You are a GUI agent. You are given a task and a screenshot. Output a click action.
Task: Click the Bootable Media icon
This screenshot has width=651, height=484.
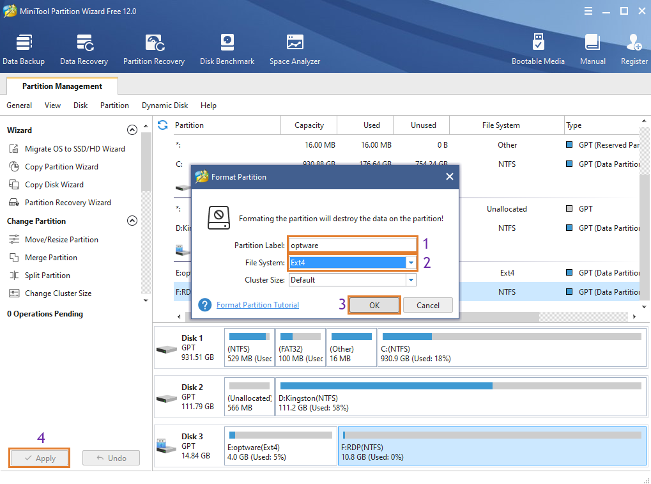(538, 49)
